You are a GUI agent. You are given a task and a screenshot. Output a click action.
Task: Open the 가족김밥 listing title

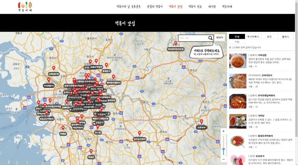(x=262, y=55)
